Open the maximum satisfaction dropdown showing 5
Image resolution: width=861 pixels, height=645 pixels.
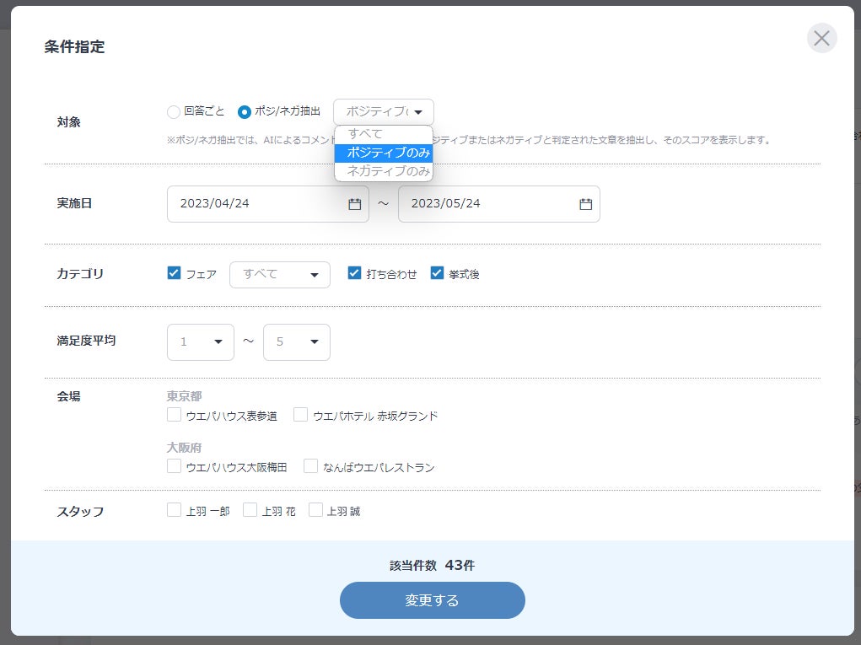(297, 342)
